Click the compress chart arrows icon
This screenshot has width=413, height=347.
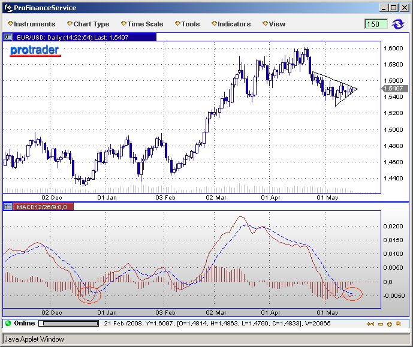click(x=370, y=324)
